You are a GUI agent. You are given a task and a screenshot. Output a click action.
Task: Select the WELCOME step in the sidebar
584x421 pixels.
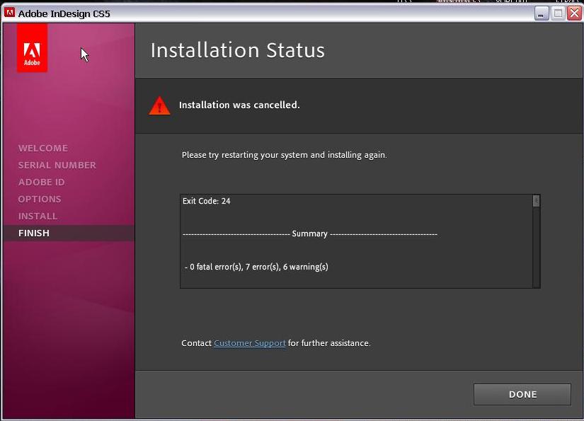tap(43, 148)
